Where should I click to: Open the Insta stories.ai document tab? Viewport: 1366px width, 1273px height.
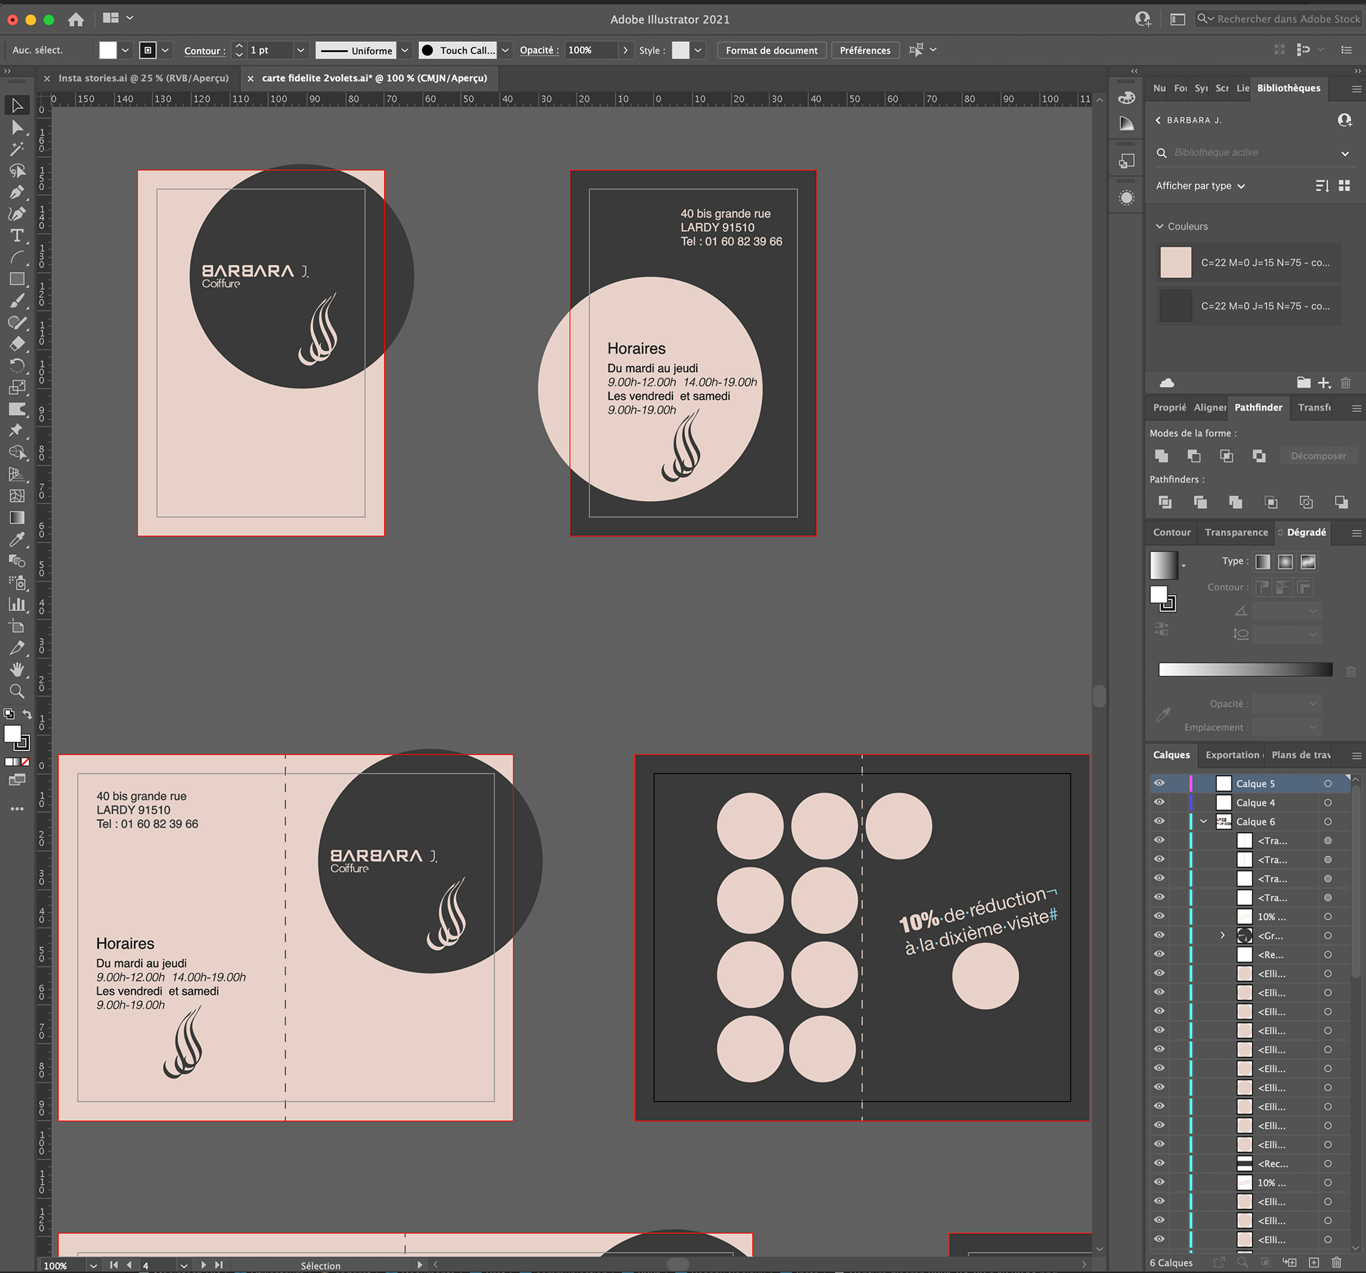pyautogui.click(x=143, y=78)
